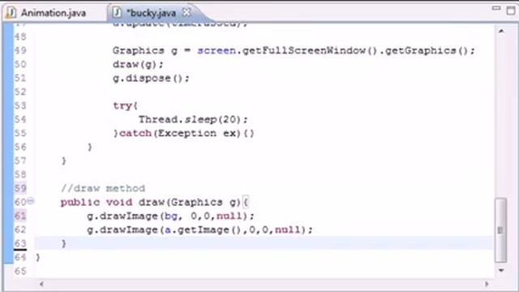Click closing brace on line 64

[x=38, y=257]
